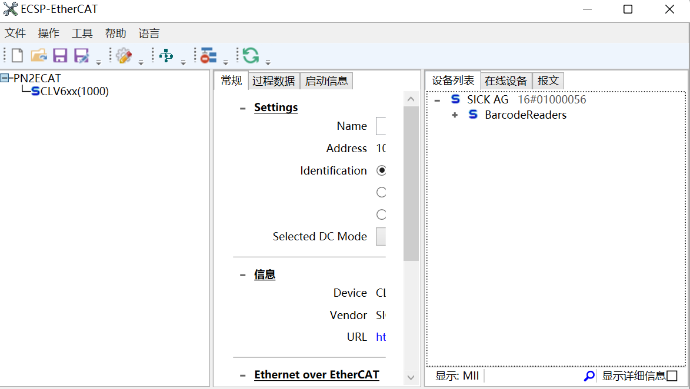Click the blue search magnifier icon
690x389 pixels.
(589, 376)
